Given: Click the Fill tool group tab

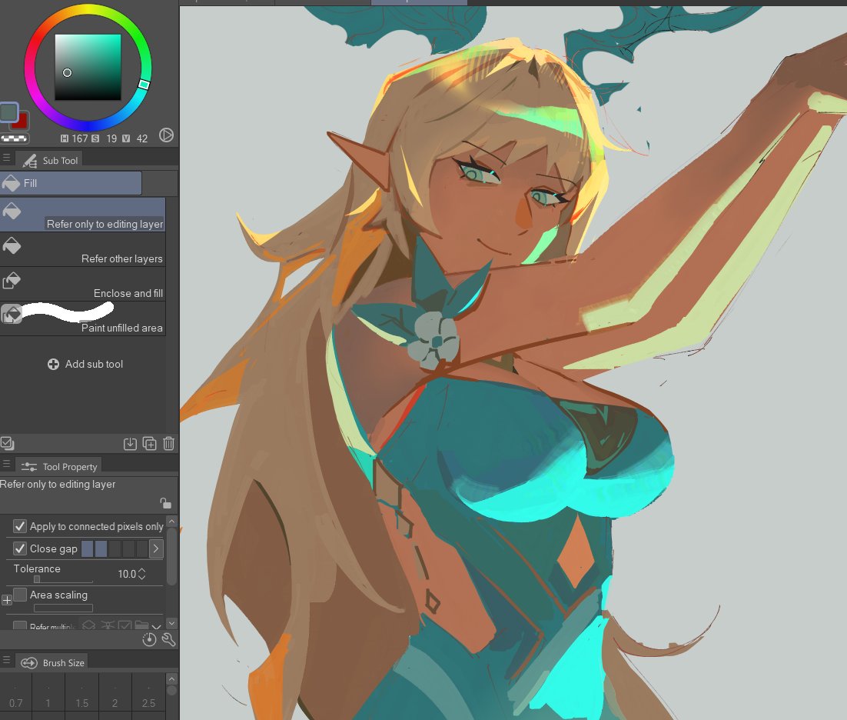Looking at the screenshot, I should pos(71,183).
